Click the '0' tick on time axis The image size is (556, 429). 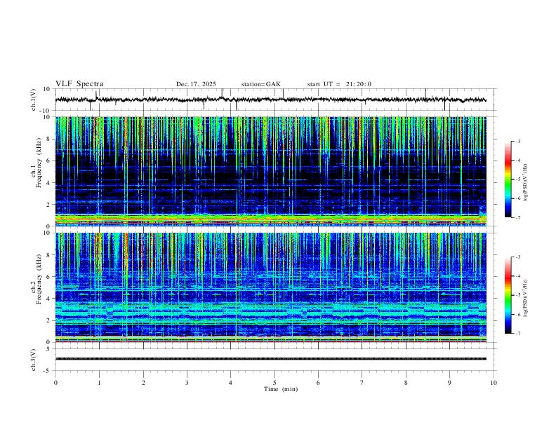[x=55, y=383]
